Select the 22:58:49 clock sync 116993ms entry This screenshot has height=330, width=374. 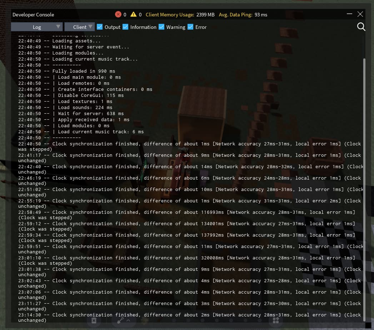(x=187, y=215)
